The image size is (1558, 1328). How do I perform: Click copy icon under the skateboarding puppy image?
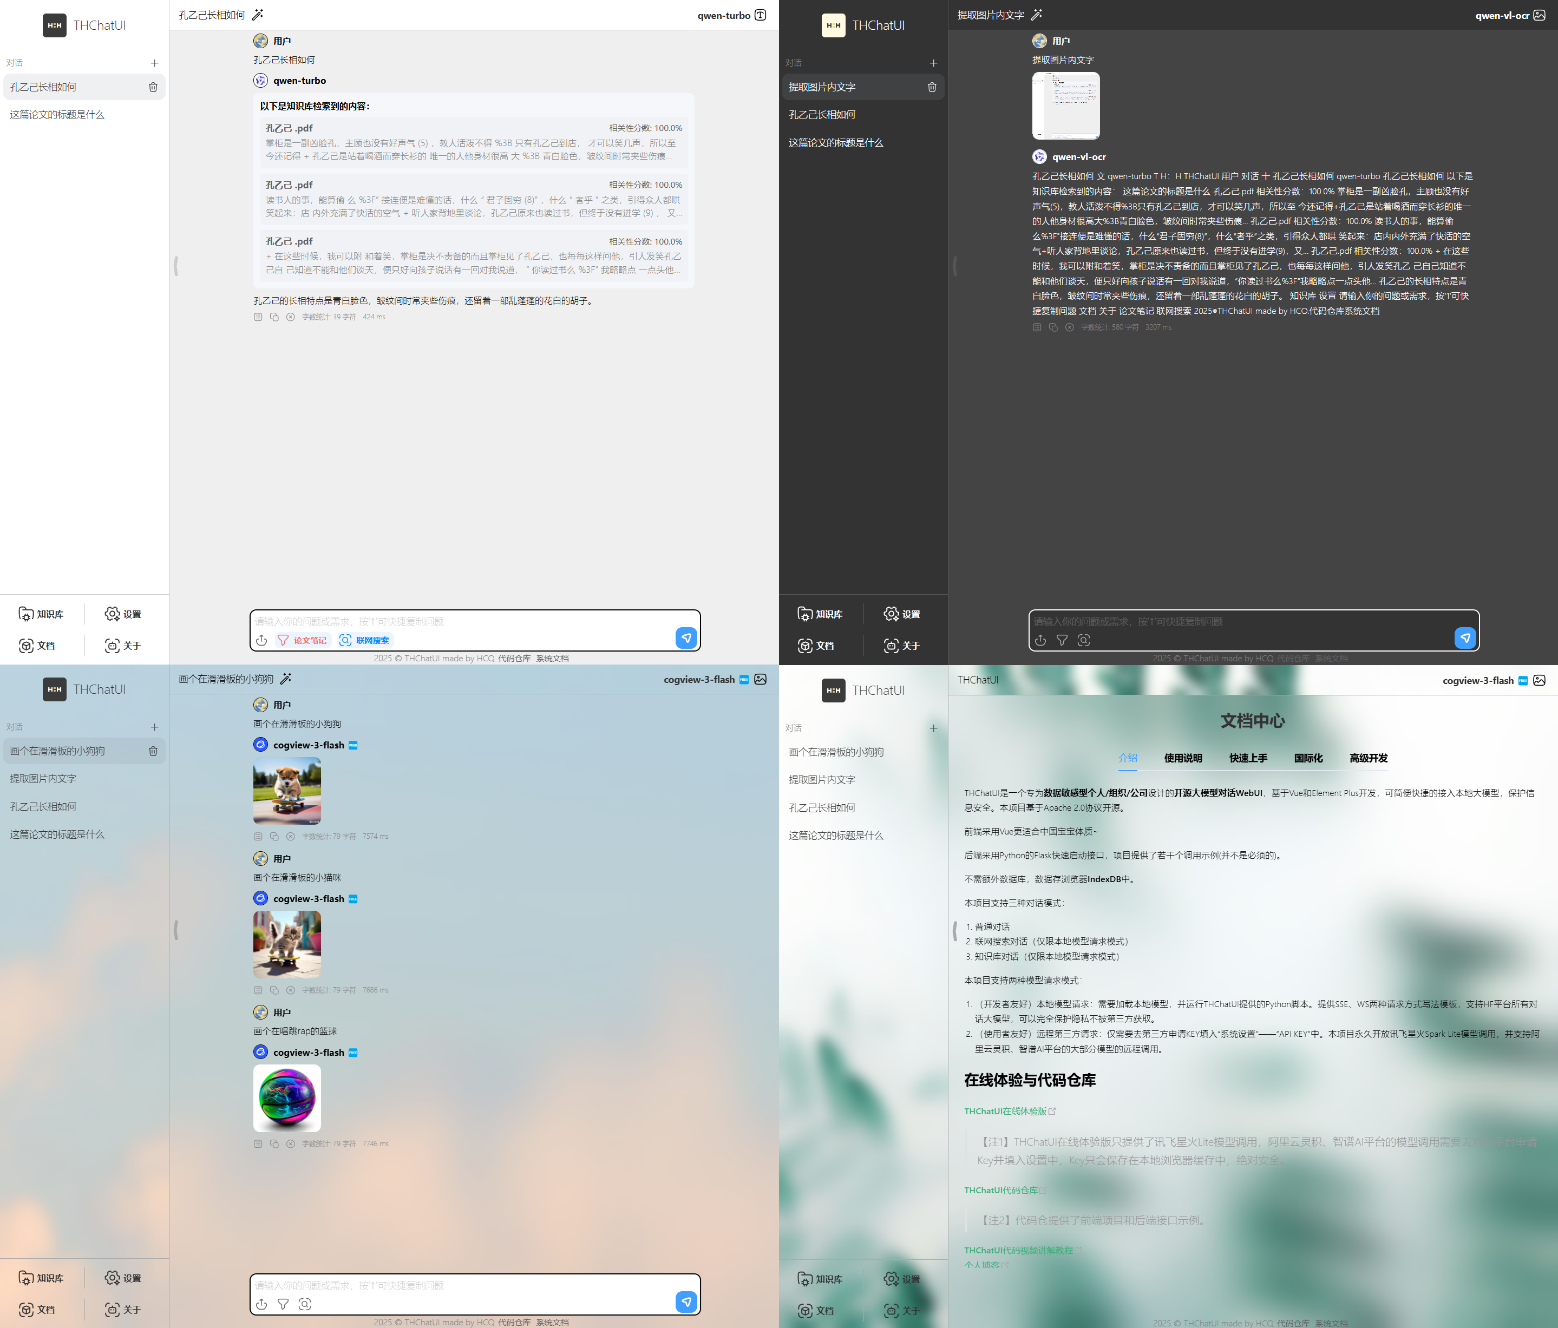pyautogui.click(x=274, y=837)
